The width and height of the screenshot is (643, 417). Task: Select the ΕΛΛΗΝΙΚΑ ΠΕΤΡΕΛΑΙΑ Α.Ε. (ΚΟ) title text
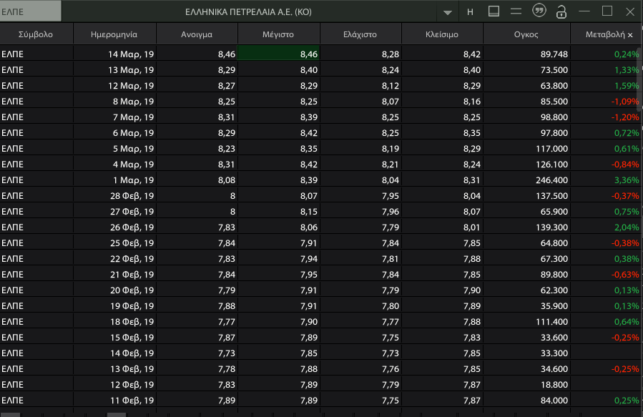click(x=248, y=12)
